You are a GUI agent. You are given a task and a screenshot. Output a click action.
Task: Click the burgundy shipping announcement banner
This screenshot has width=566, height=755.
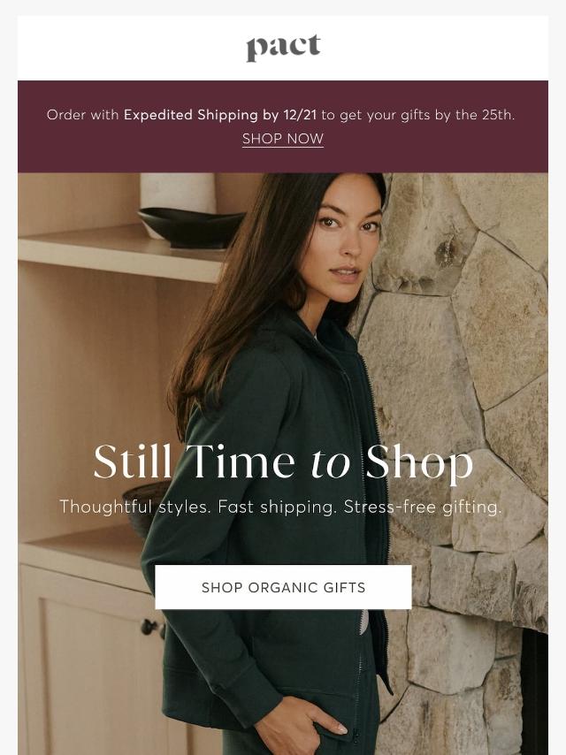[283, 126]
